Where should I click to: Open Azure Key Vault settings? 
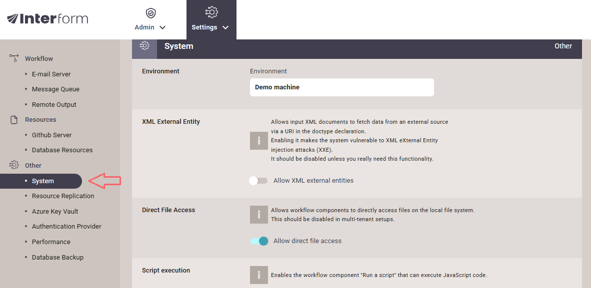pyautogui.click(x=55, y=212)
